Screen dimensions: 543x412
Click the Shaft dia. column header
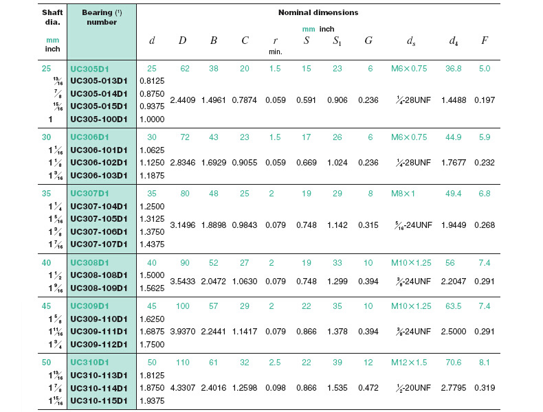(x=53, y=17)
